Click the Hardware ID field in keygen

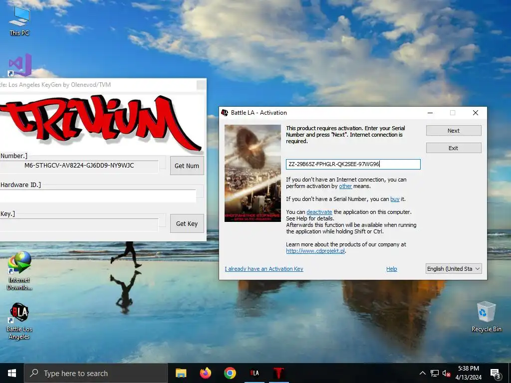(98, 196)
